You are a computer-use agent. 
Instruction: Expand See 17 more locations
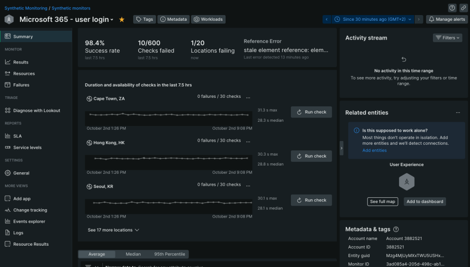tap(113, 230)
